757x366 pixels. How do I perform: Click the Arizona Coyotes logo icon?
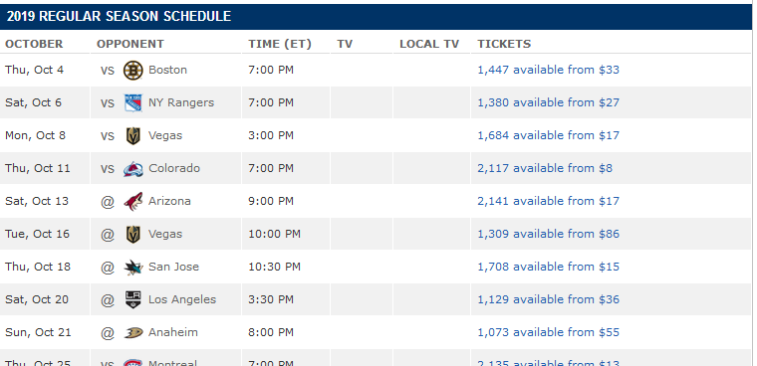(x=132, y=202)
